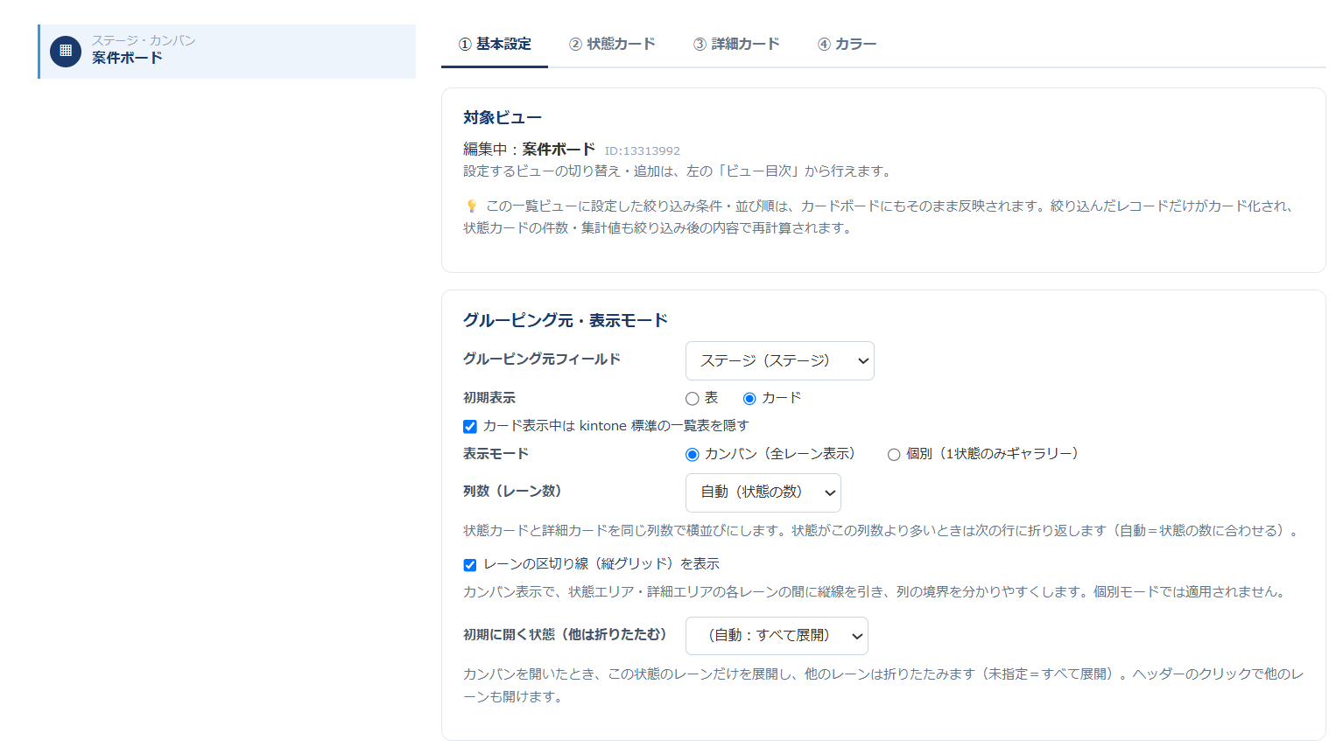1343x747 pixels.
Task: Go to the ③ 詳細カード tab
Action: [x=736, y=44]
